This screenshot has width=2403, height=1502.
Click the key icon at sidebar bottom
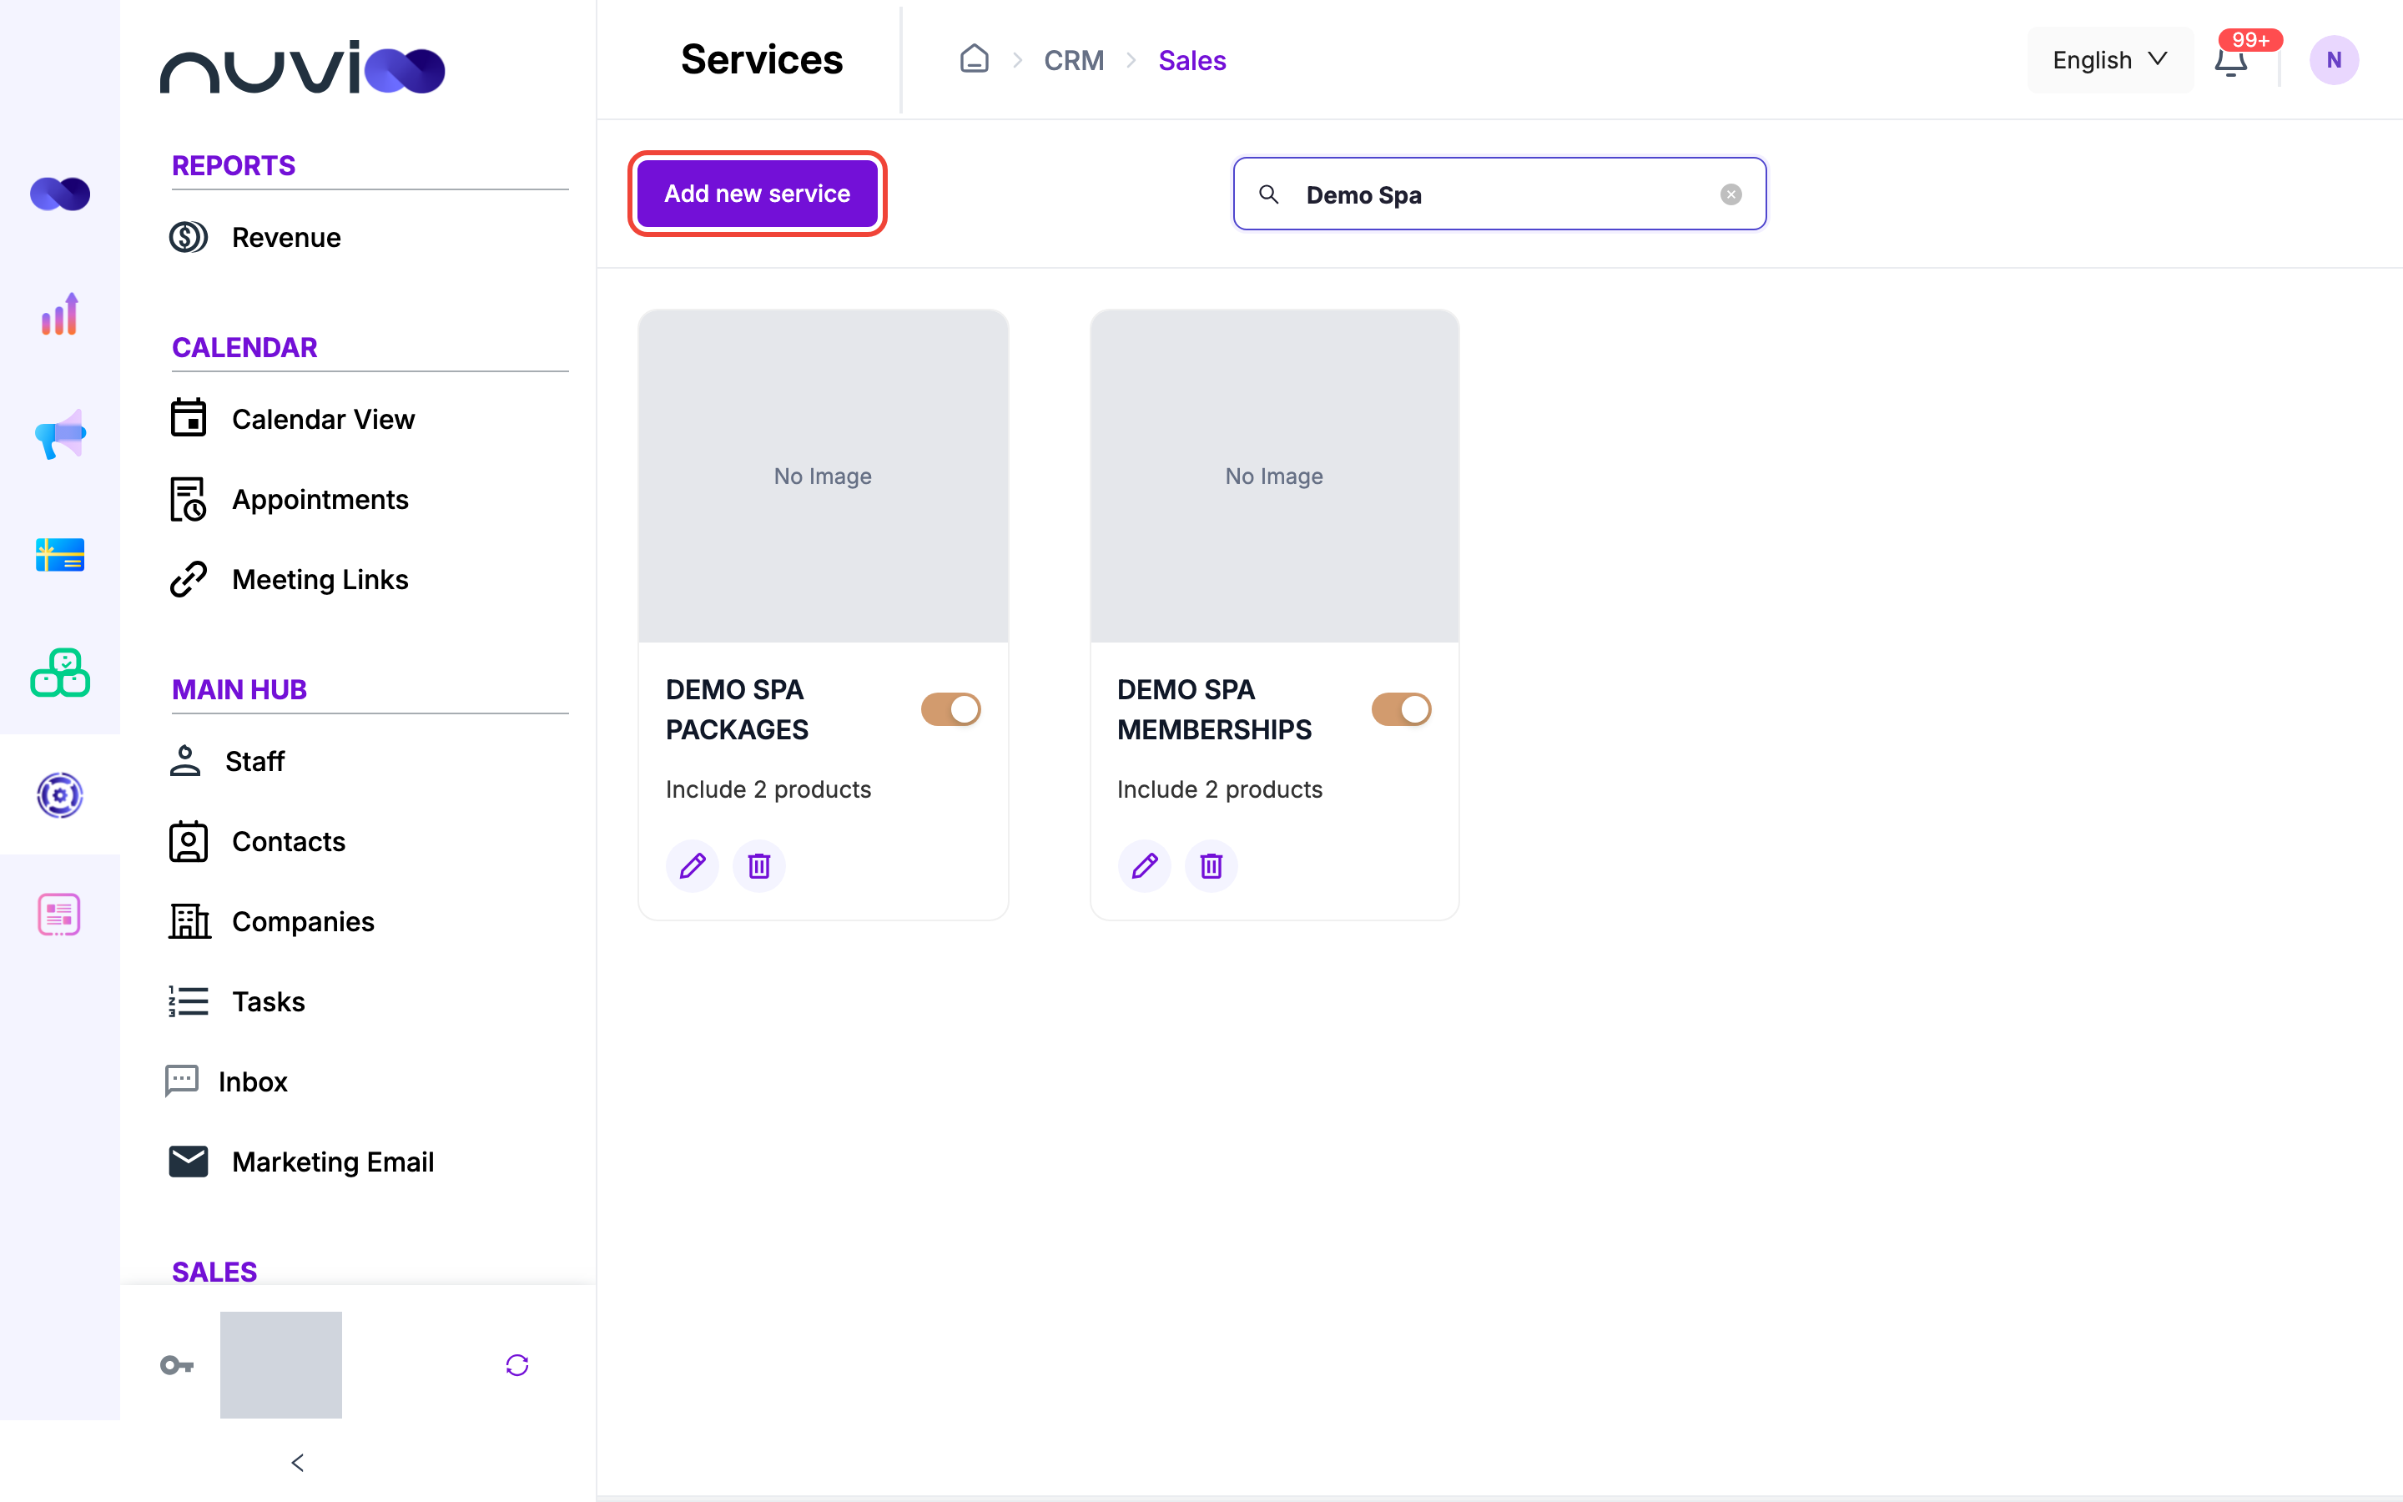point(177,1365)
